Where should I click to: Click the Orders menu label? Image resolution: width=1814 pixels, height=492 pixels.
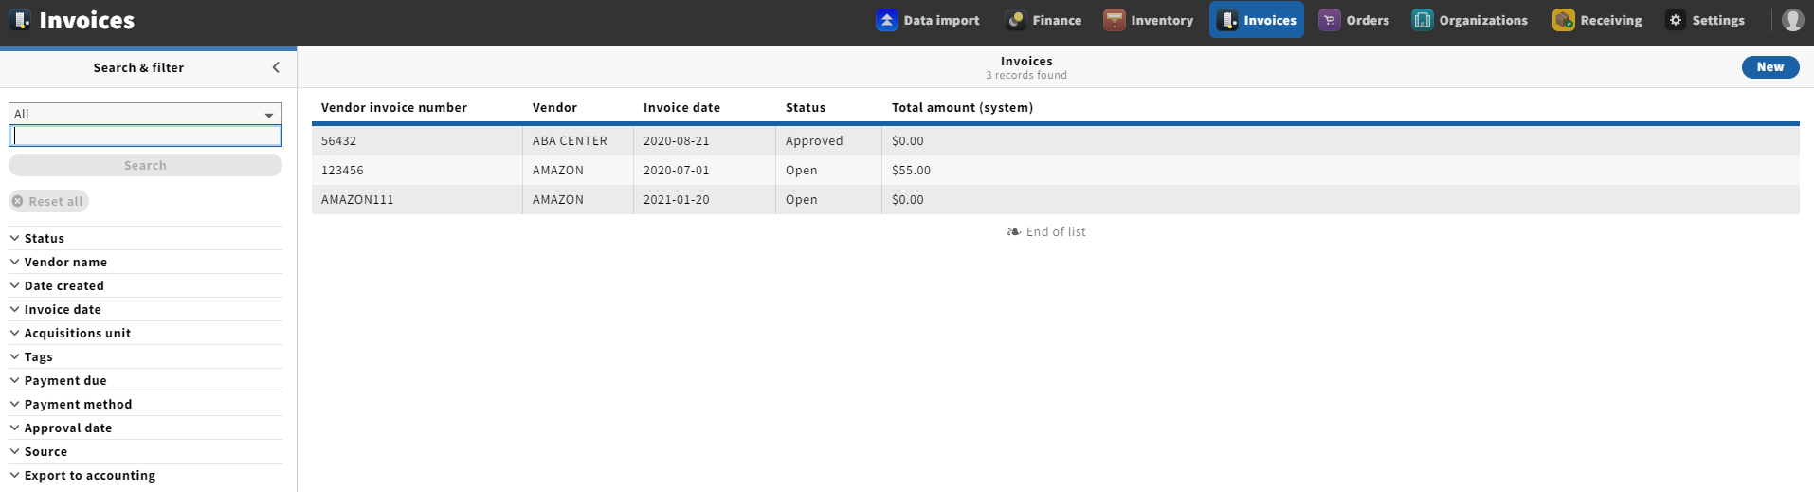tap(1368, 20)
